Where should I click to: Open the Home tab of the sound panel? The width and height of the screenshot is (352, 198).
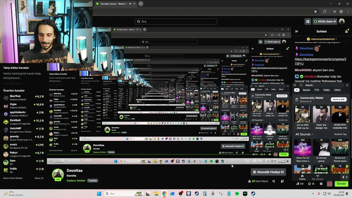[302, 177]
